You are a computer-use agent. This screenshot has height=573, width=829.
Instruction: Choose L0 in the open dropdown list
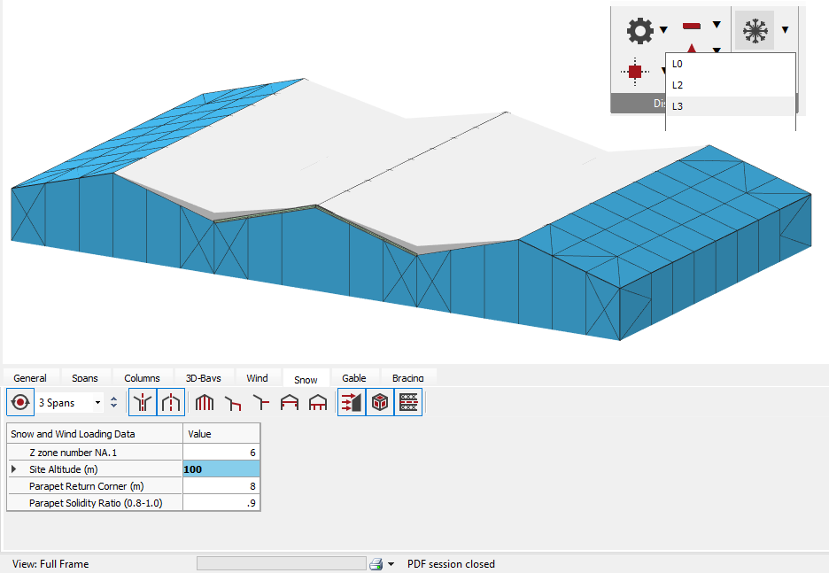pyautogui.click(x=678, y=64)
